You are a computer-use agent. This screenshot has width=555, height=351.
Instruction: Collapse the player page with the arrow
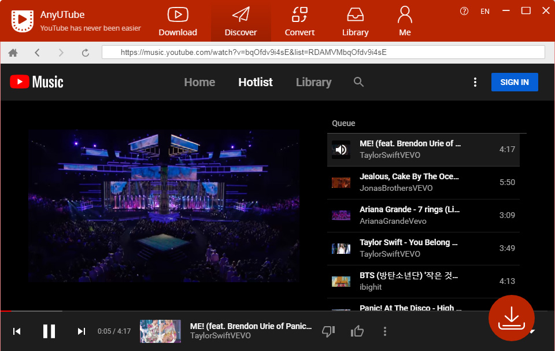[532, 331]
